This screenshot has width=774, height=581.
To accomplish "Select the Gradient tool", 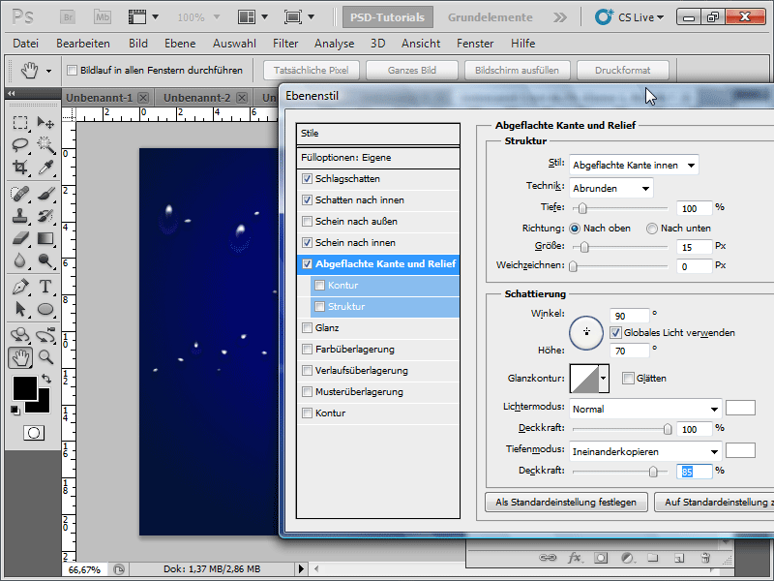I will [45, 238].
